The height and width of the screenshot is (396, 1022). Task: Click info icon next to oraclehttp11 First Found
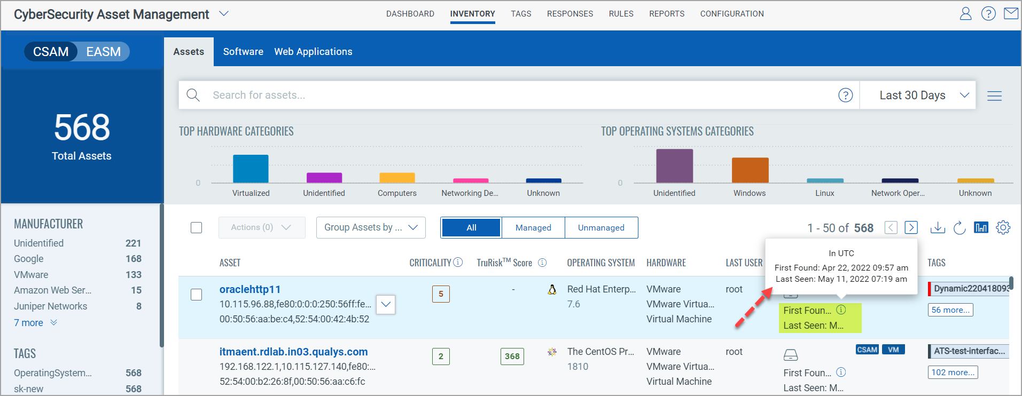(841, 310)
